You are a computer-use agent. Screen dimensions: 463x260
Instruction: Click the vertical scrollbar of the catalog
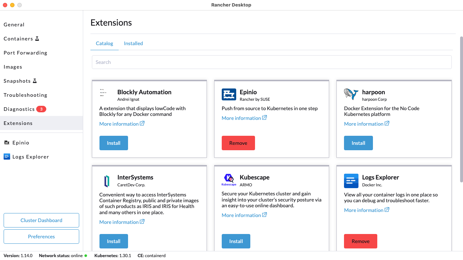point(461,109)
